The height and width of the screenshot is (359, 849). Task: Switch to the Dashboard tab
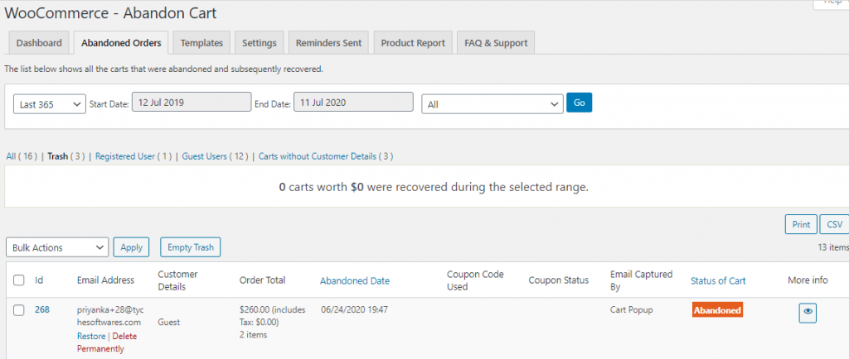(39, 43)
